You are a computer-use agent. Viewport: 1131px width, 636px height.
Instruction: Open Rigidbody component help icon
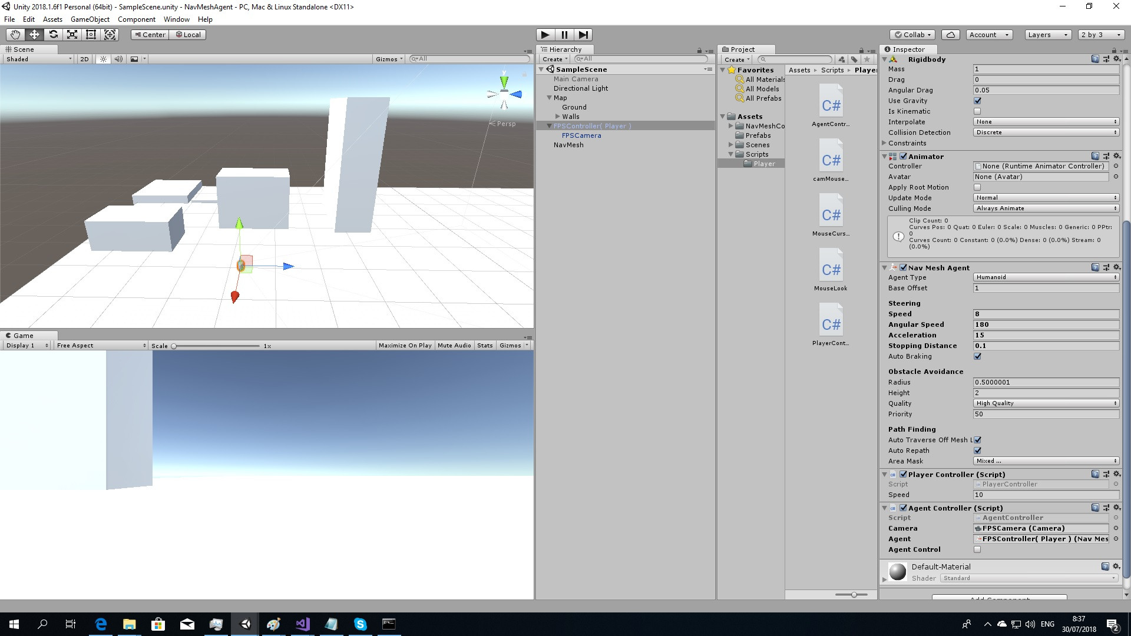[1095, 59]
